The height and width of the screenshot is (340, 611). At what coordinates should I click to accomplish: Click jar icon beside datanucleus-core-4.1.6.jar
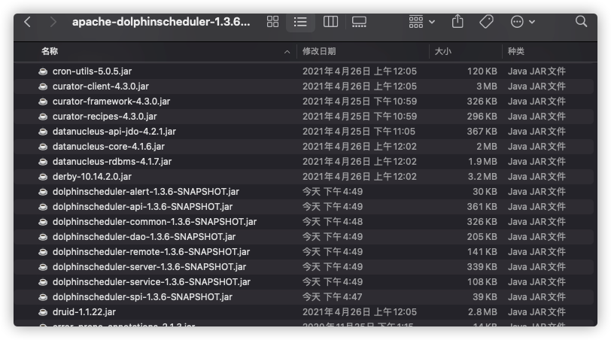click(43, 147)
